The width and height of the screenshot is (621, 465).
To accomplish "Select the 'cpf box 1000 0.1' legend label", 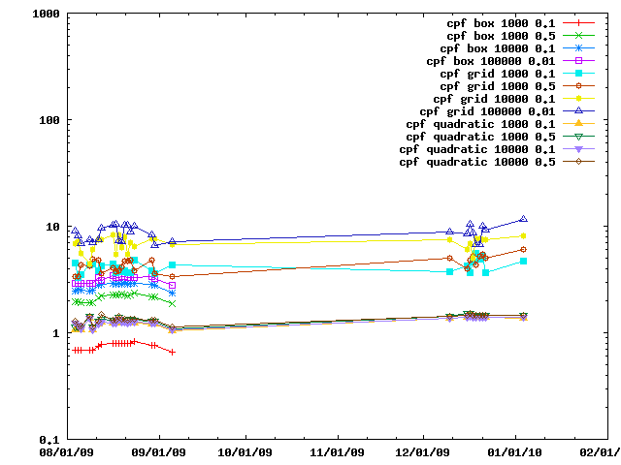I will tap(500, 22).
